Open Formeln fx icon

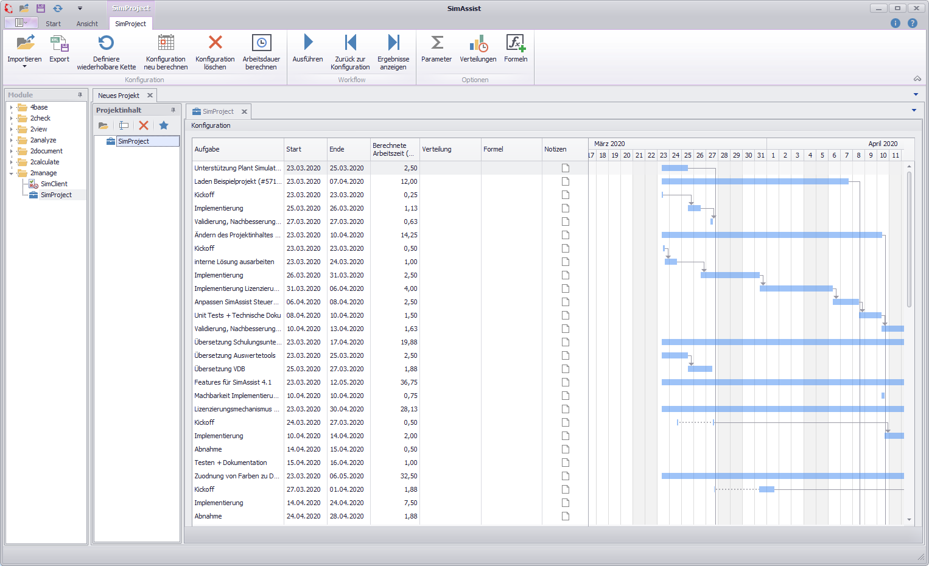pyautogui.click(x=516, y=43)
